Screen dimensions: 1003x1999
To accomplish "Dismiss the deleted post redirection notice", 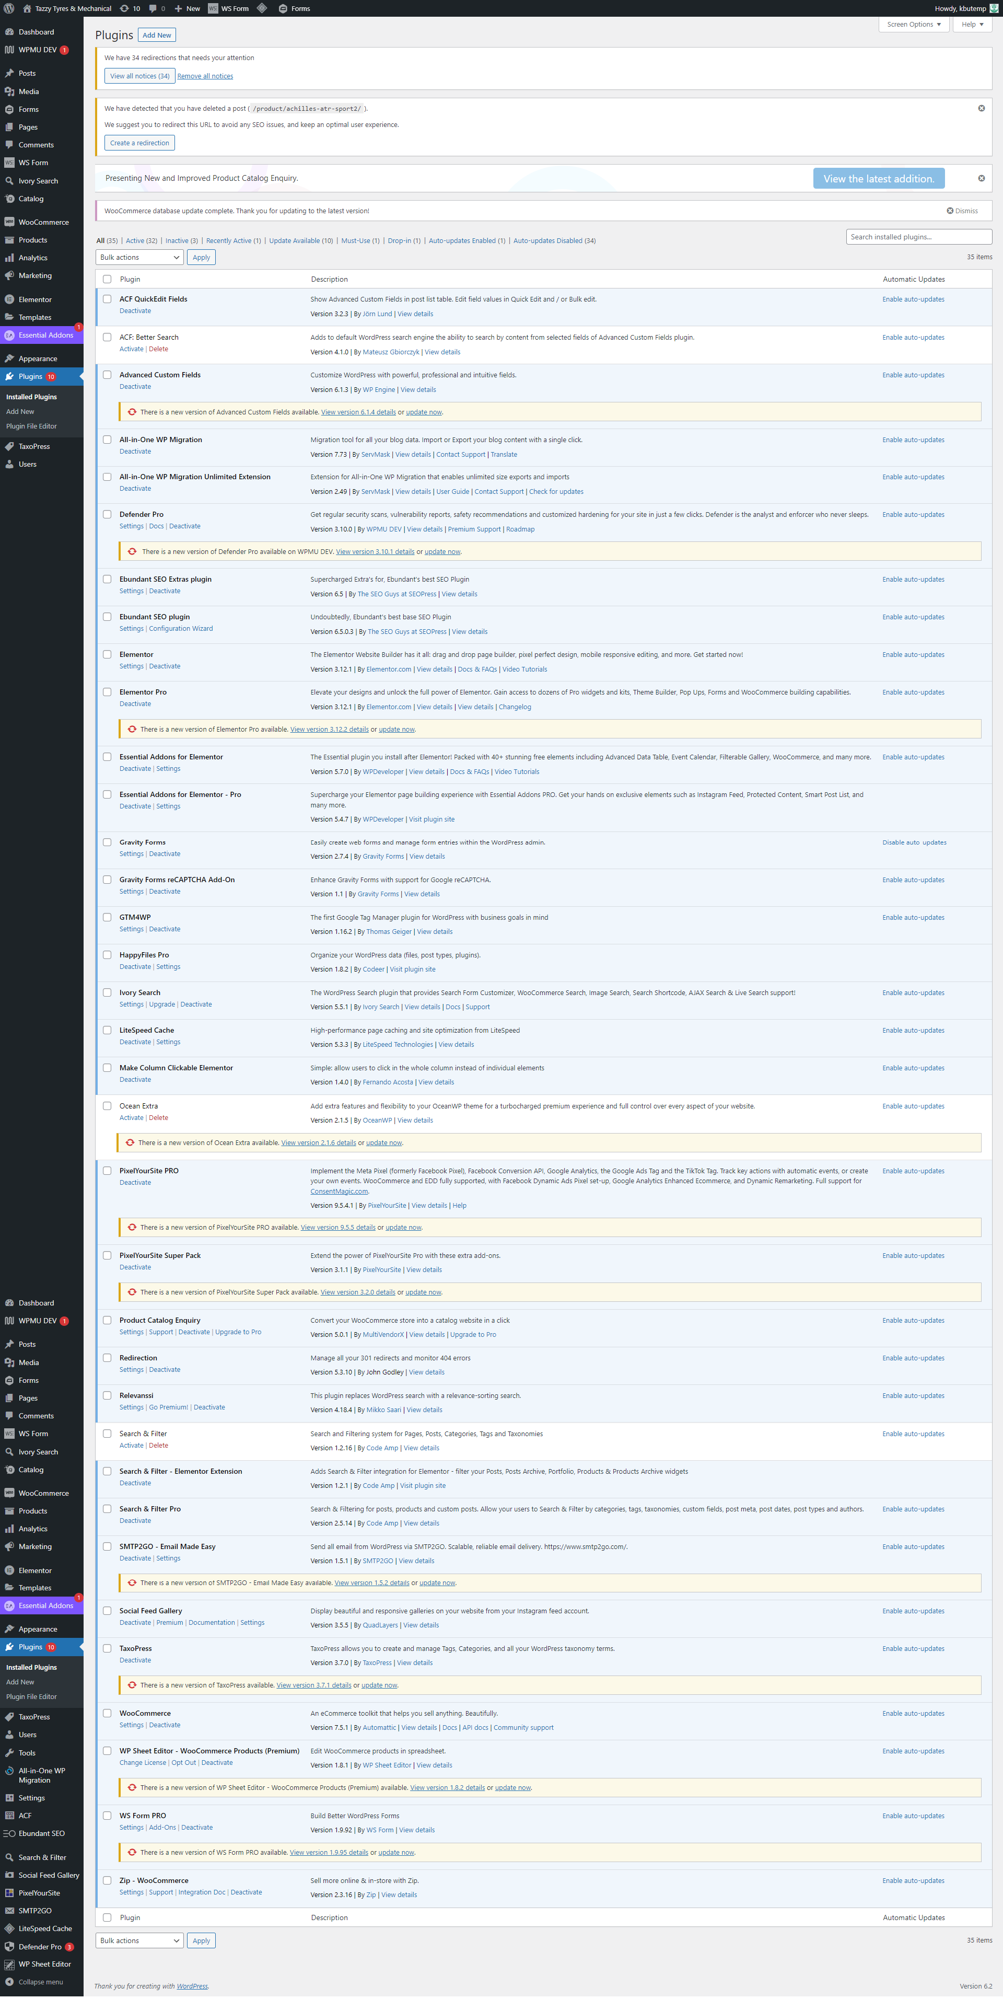I will (981, 108).
